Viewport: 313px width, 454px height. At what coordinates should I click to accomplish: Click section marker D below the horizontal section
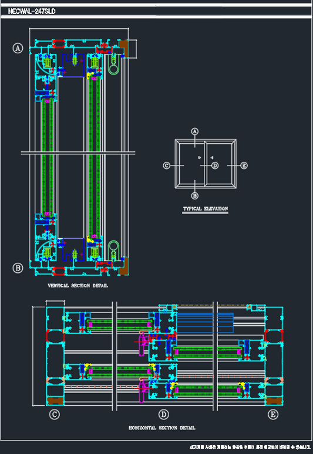click(x=164, y=414)
